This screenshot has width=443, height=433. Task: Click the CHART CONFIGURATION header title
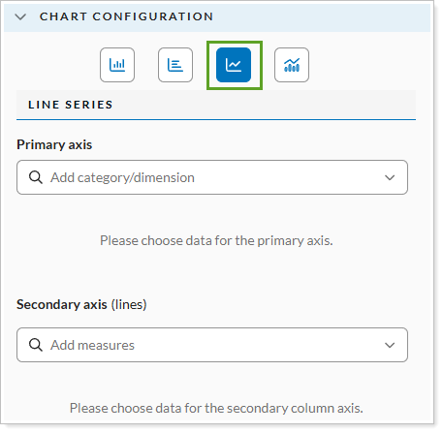126,16
